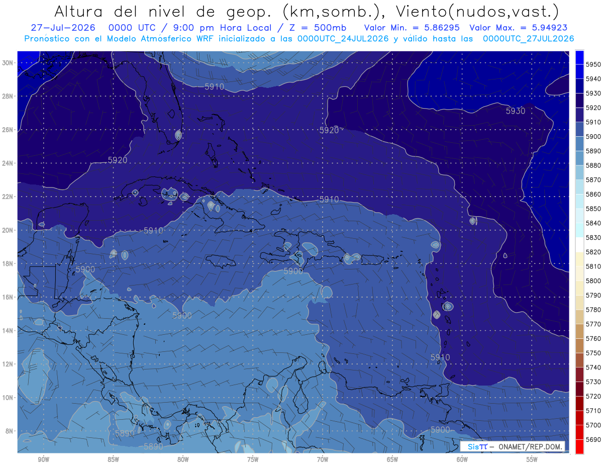Click the 5800 value on the color scale
This screenshot has height=466, width=603.
point(593,281)
